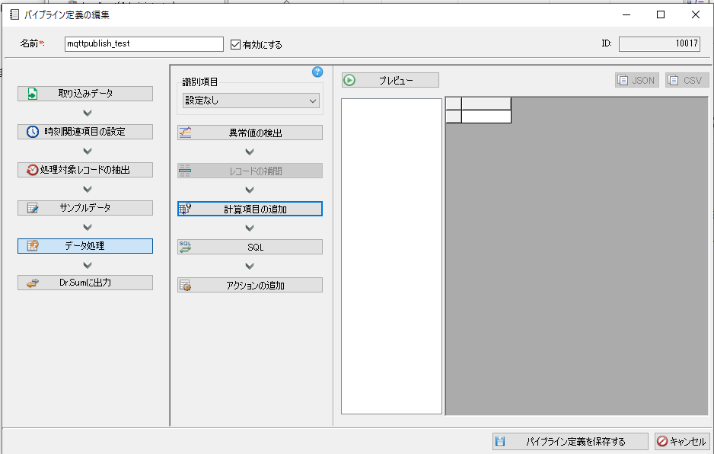Click the arrow icon on Dr.Sumに出力
This screenshot has width=714, height=454.
[x=32, y=283]
